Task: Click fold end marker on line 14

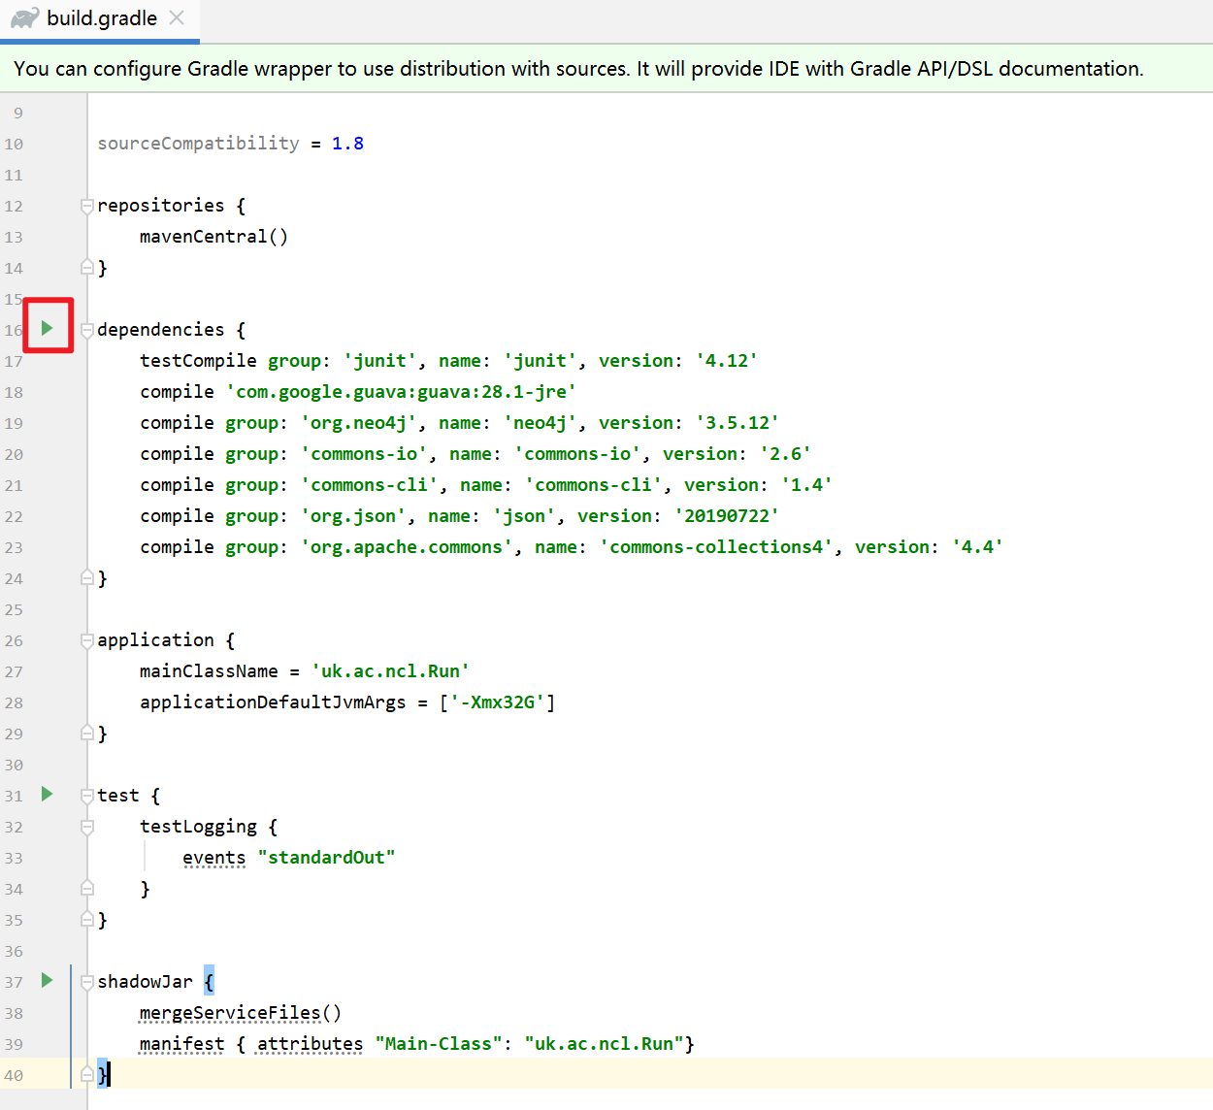Action: [87, 267]
